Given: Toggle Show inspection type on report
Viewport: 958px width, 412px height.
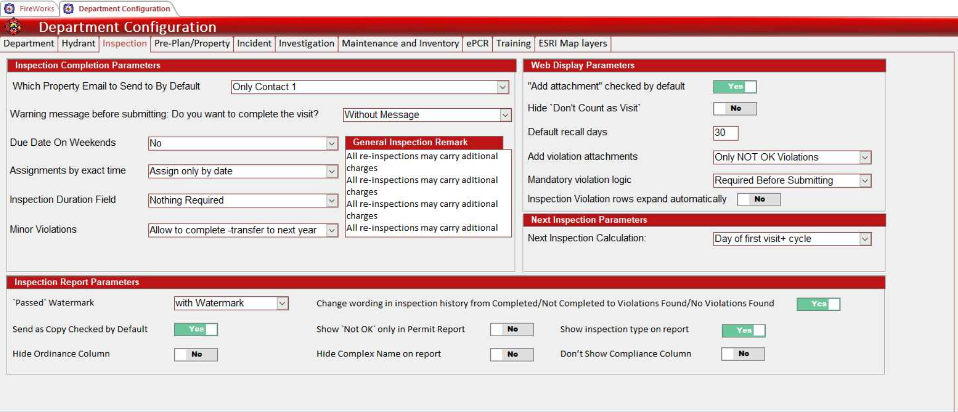Looking at the screenshot, I should (x=743, y=330).
